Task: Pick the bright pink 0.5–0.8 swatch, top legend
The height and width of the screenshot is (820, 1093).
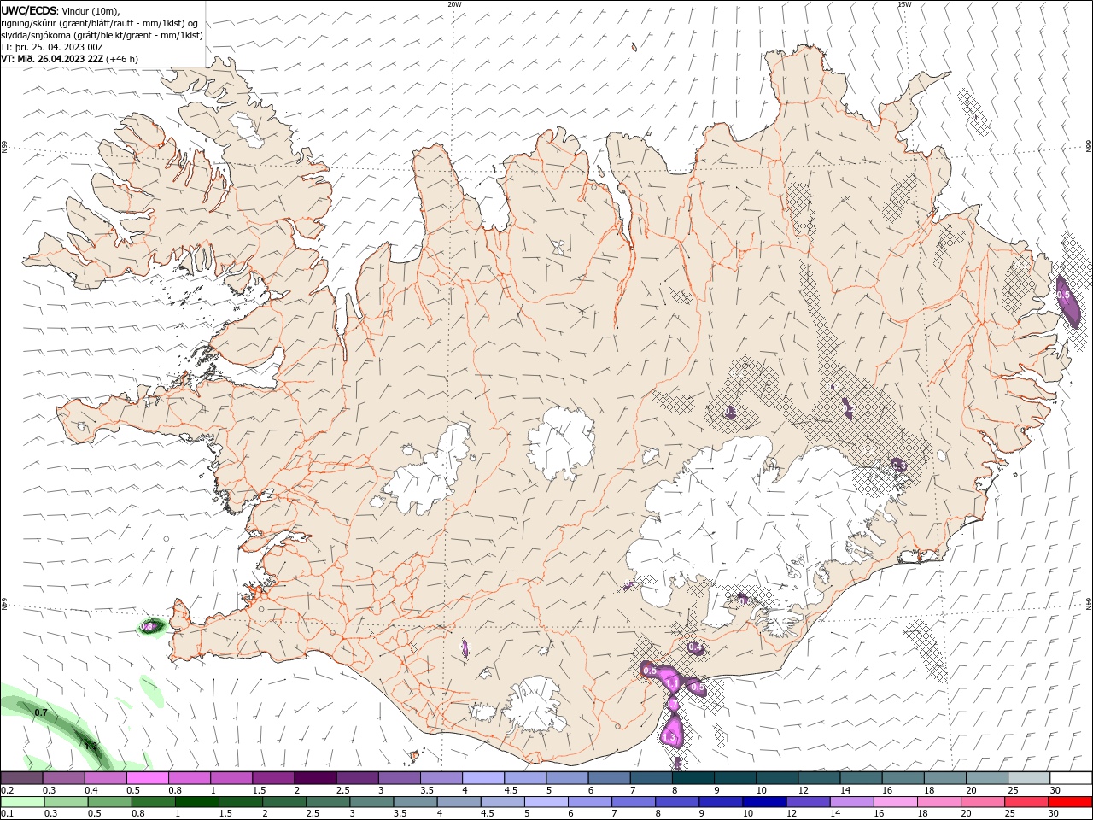Action: (x=147, y=778)
